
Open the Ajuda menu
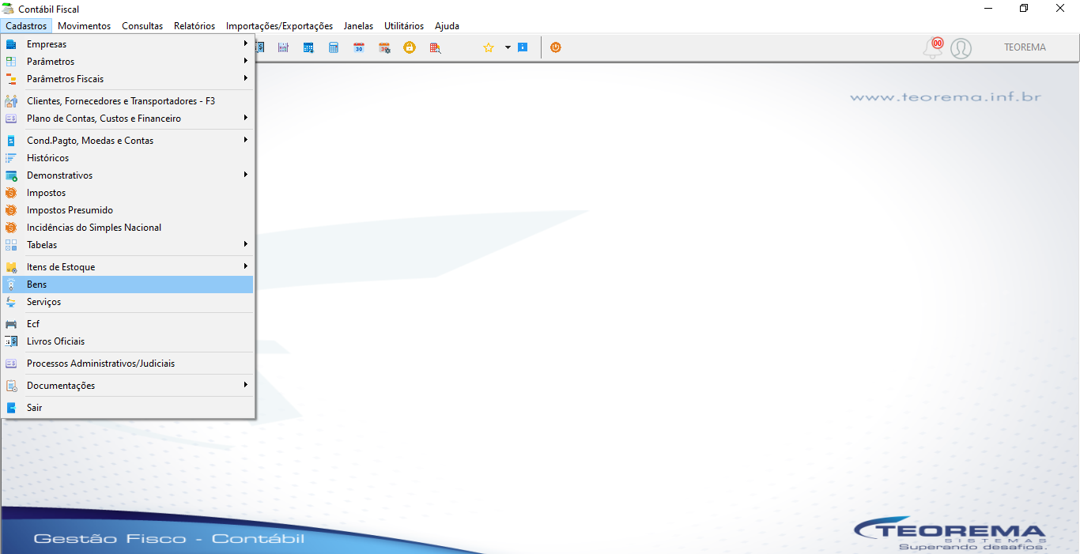447,26
